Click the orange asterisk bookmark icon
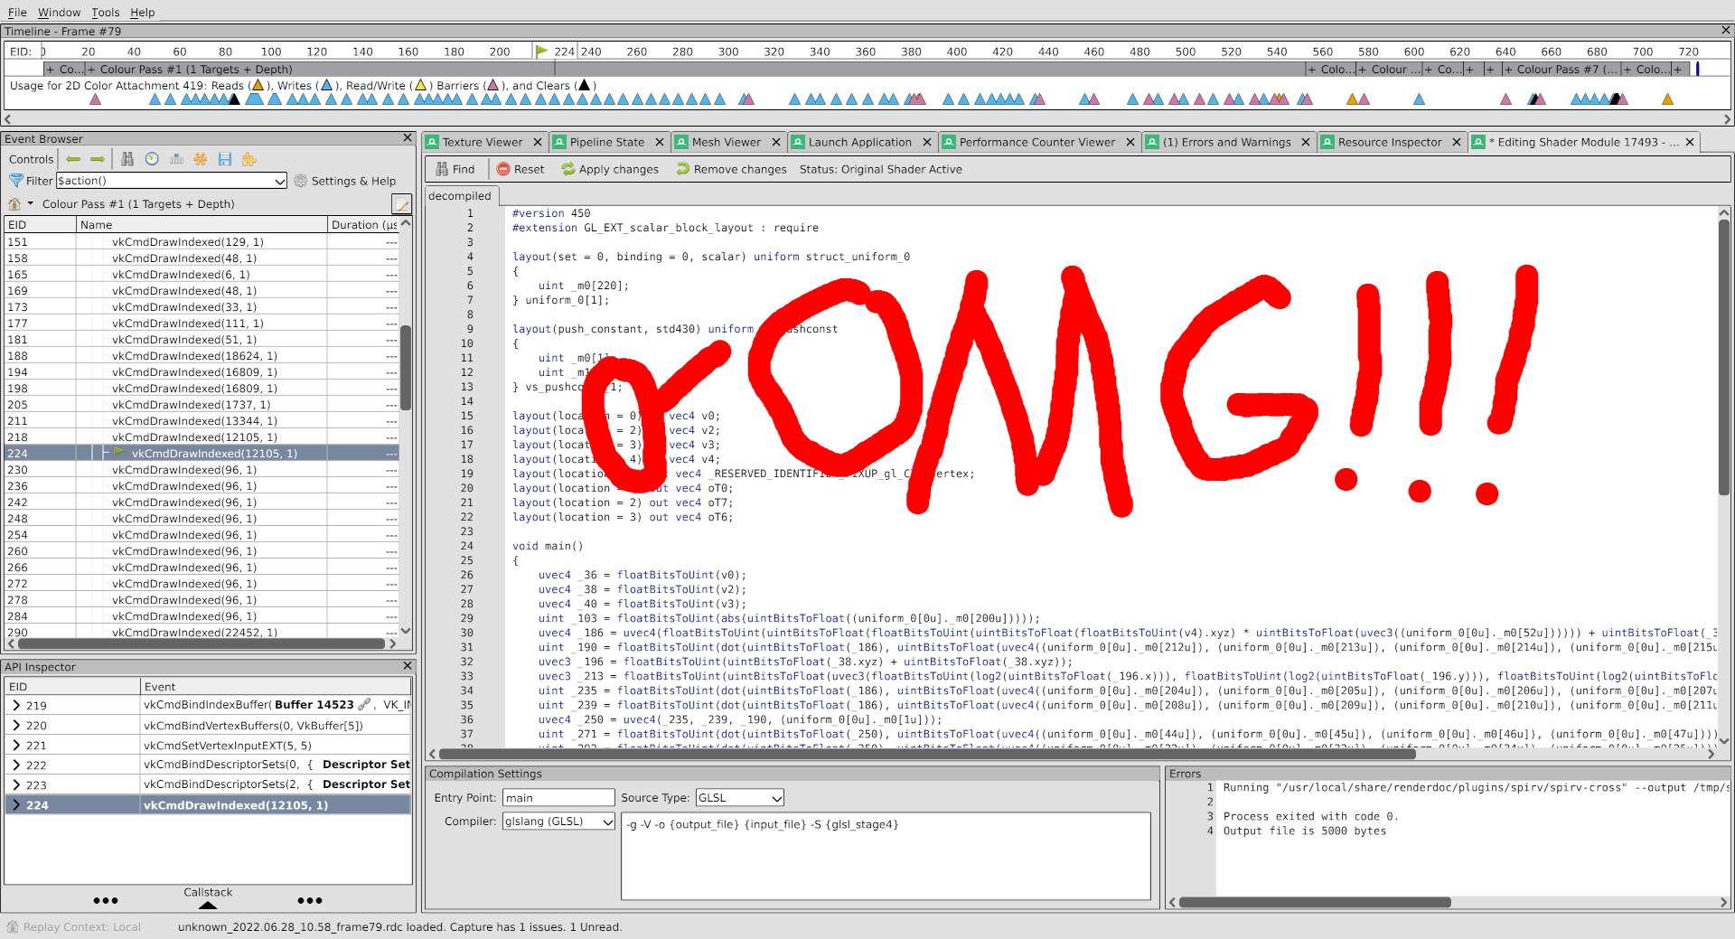Image resolution: width=1735 pixels, height=939 pixels. click(x=201, y=159)
